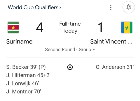Click the soccer ball goals icon
This screenshot has height=101, width=140.
(x=70, y=67)
